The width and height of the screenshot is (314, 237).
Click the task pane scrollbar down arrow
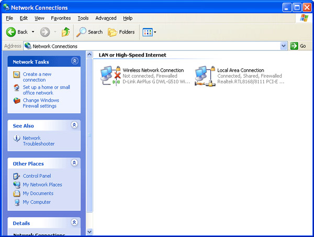(x=89, y=231)
